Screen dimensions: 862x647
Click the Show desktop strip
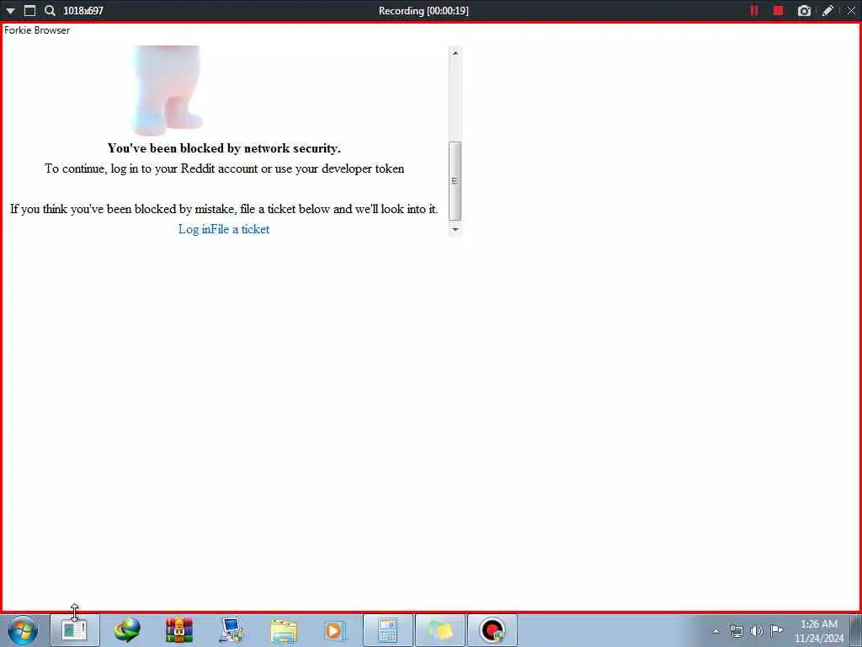pos(856,631)
